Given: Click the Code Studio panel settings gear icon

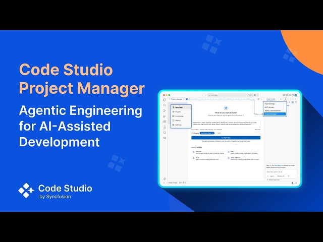Looking at the screenshot, I should [x=285, y=99].
